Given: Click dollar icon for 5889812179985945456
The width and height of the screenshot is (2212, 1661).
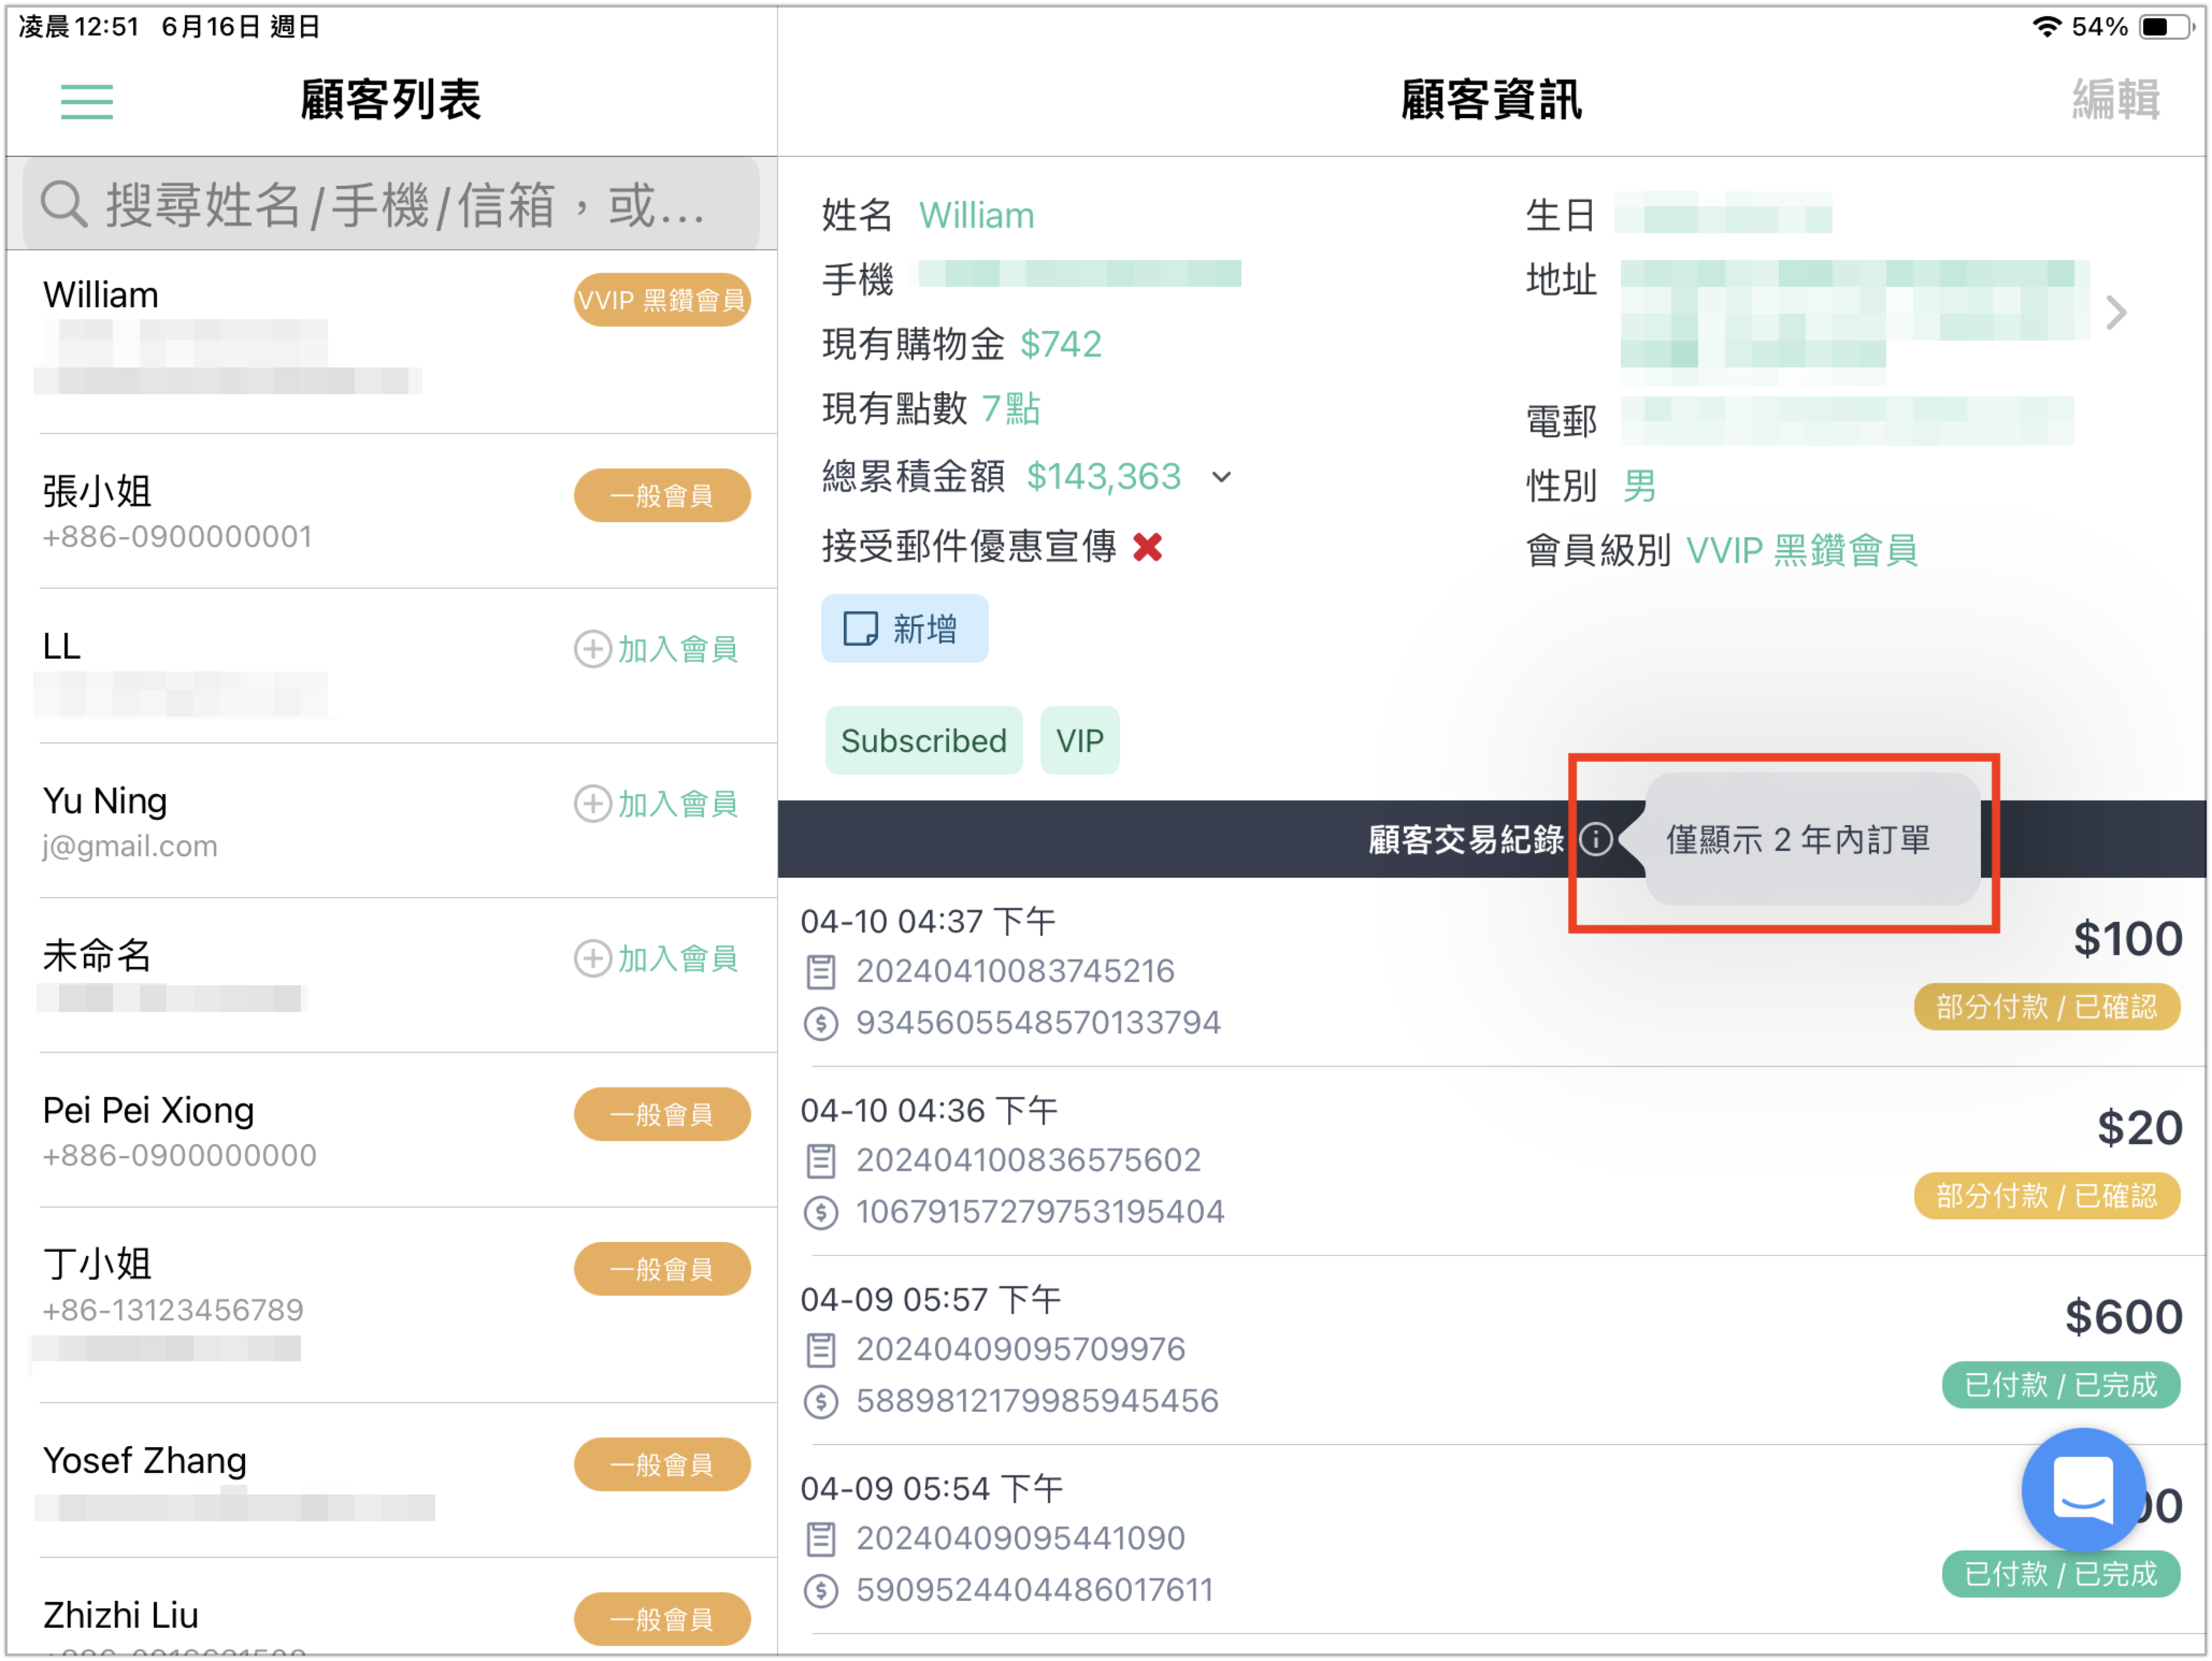Looking at the screenshot, I should pyautogui.click(x=821, y=1401).
